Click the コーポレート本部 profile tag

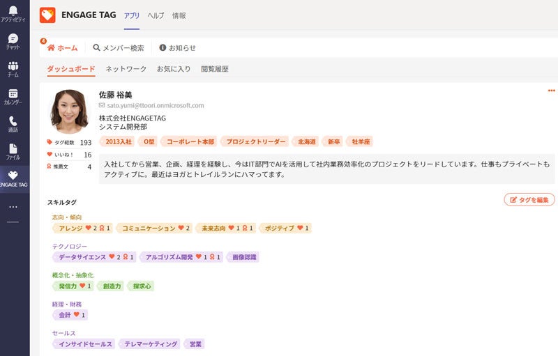click(189, 141)
